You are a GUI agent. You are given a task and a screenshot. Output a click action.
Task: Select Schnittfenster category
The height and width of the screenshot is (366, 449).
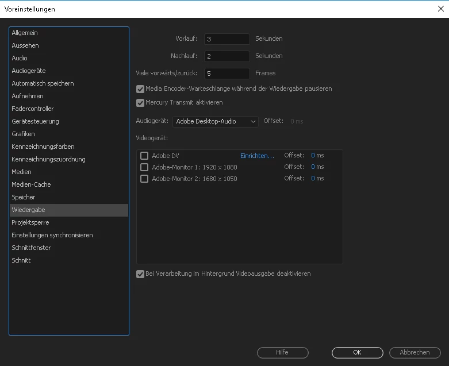click(69, 248)
